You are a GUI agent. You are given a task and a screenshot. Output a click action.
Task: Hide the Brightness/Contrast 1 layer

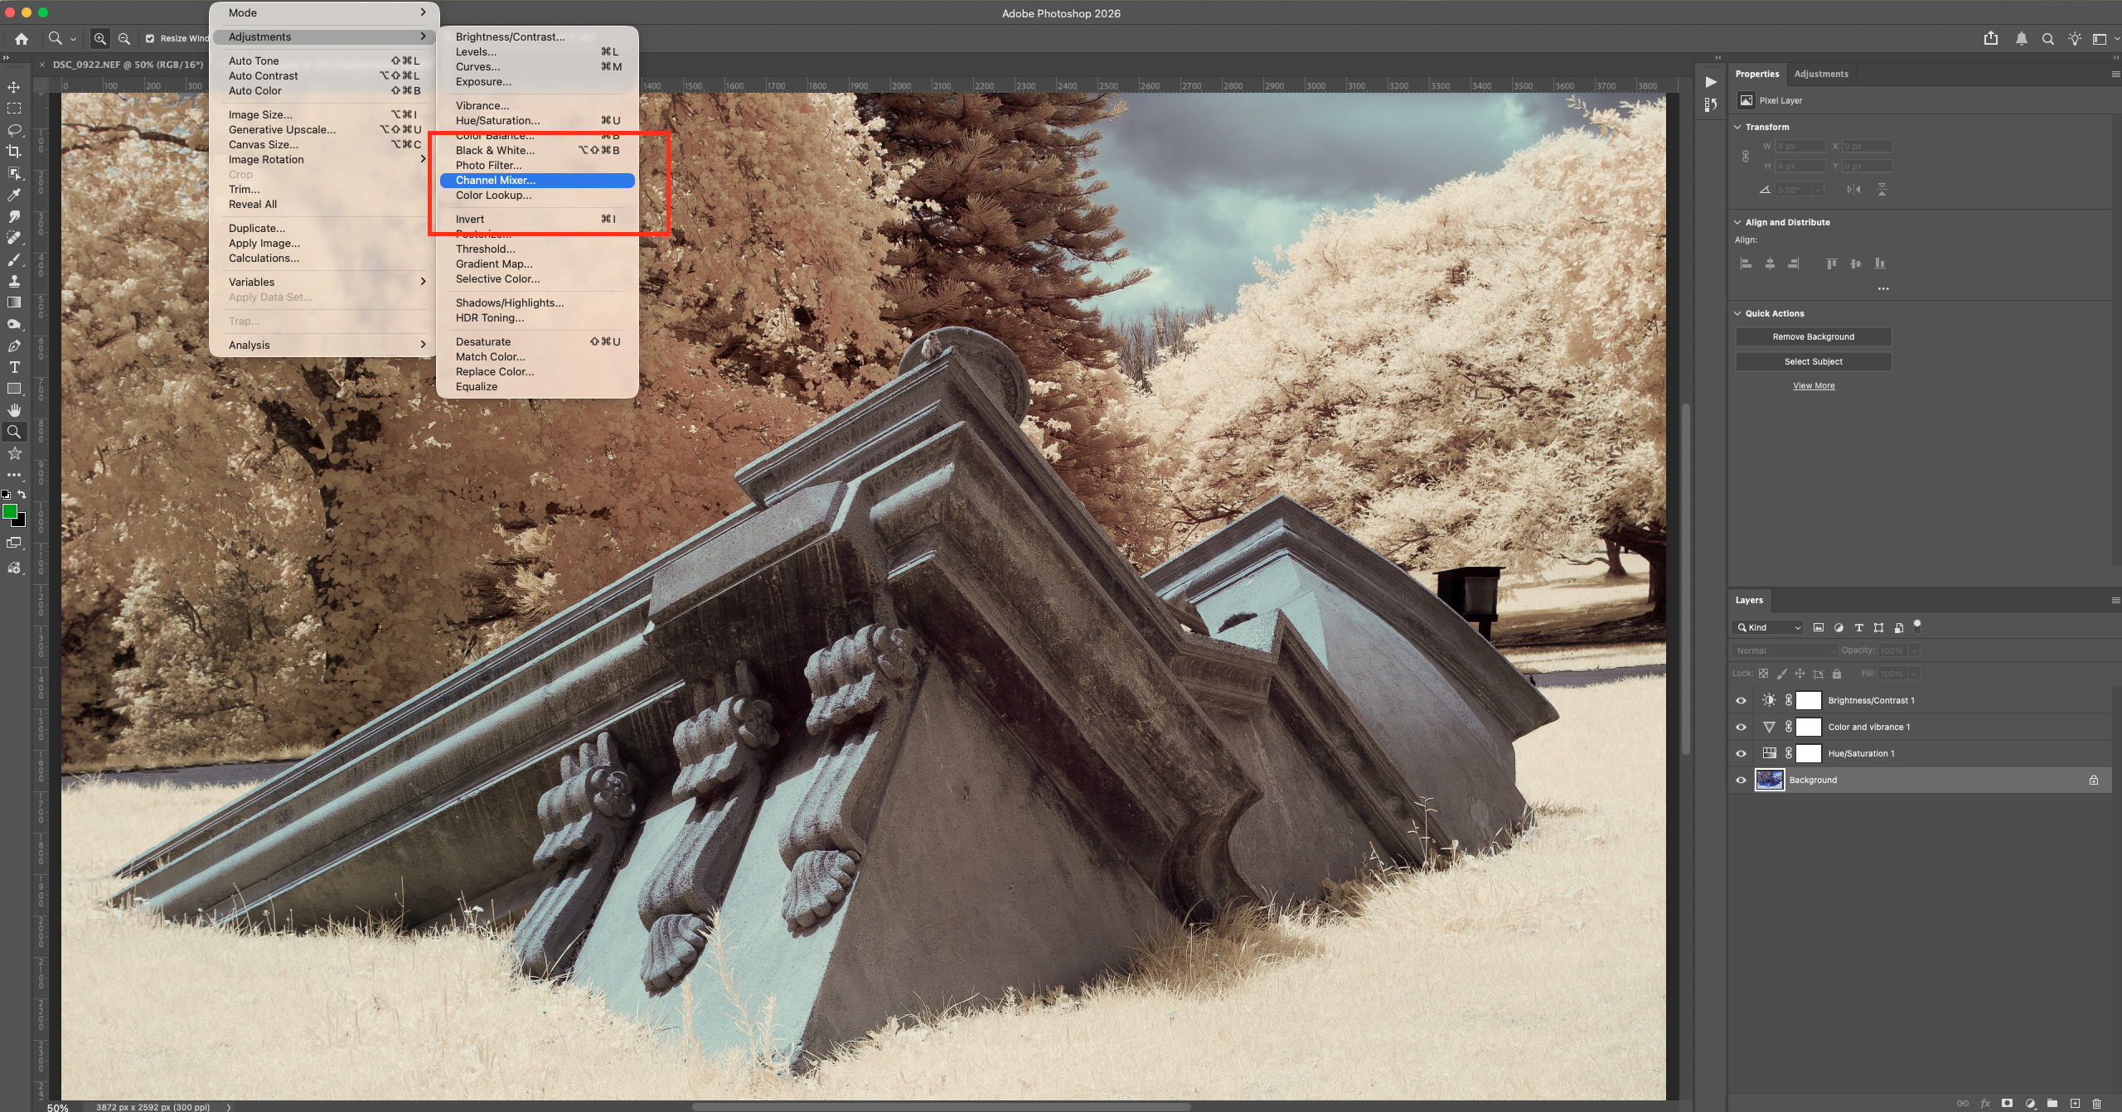click(x=1741, y=700)
